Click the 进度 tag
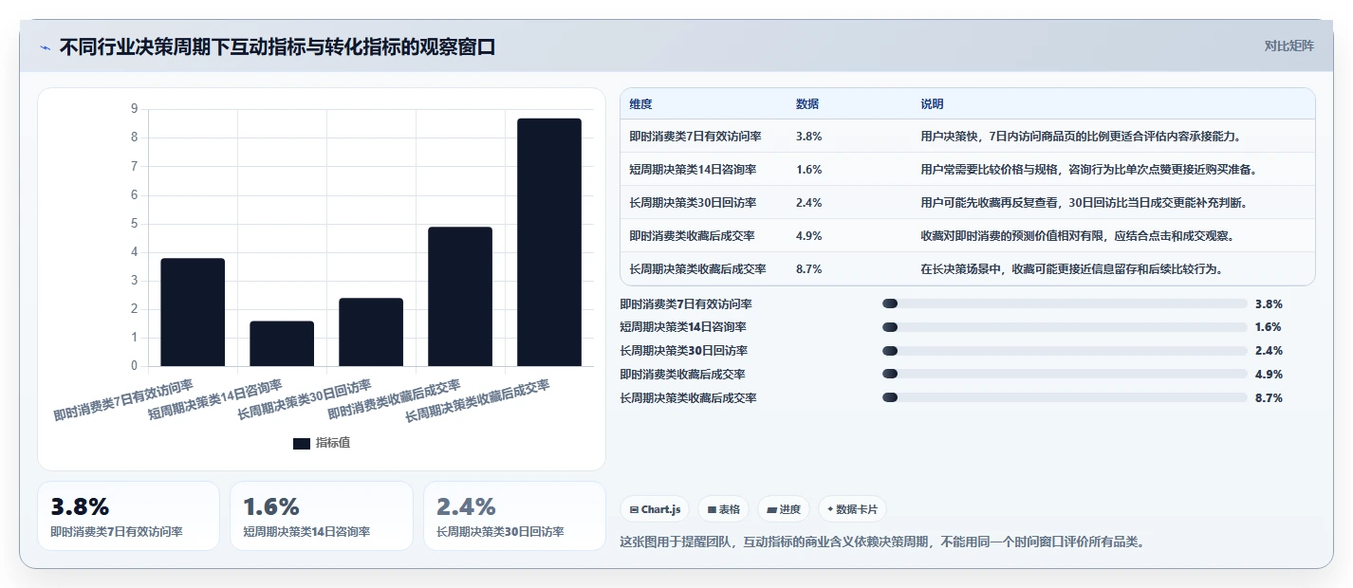This screenshot has width=1353, height=588. tap(784, 509)
